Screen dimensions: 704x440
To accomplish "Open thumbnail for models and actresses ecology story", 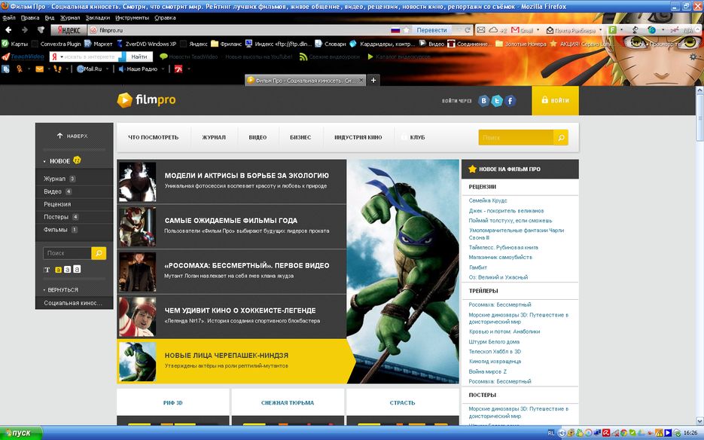I will pyautogui.click(x=137, y=182).
